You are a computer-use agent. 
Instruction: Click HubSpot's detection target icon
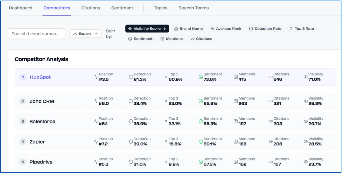[x=131, y=77]
